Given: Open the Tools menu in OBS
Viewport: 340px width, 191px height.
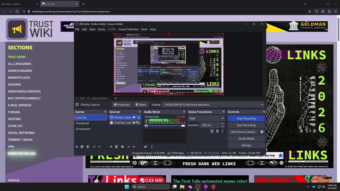Looking at the screenshot, I should 144,29.
